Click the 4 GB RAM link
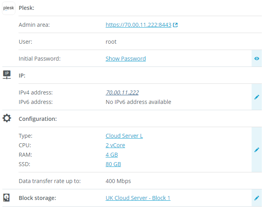265x209 pixels. (112, 155)
